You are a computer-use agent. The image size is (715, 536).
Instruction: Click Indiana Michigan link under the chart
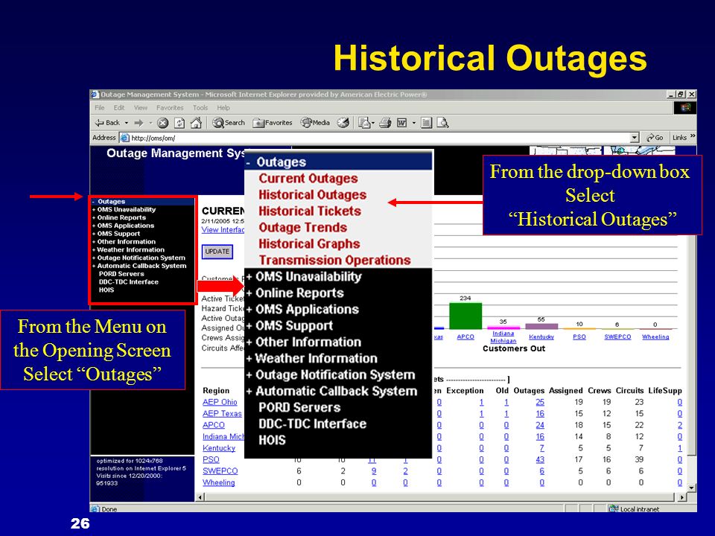[503, 337]
